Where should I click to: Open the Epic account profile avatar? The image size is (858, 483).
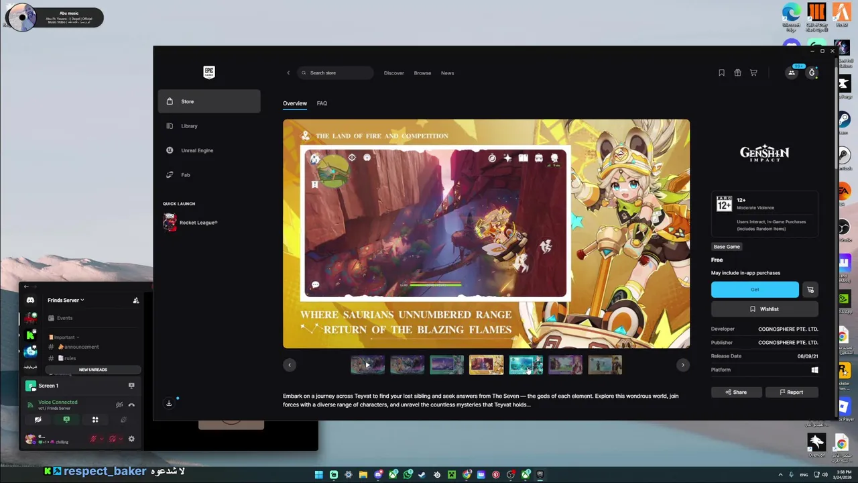(812, 72)
